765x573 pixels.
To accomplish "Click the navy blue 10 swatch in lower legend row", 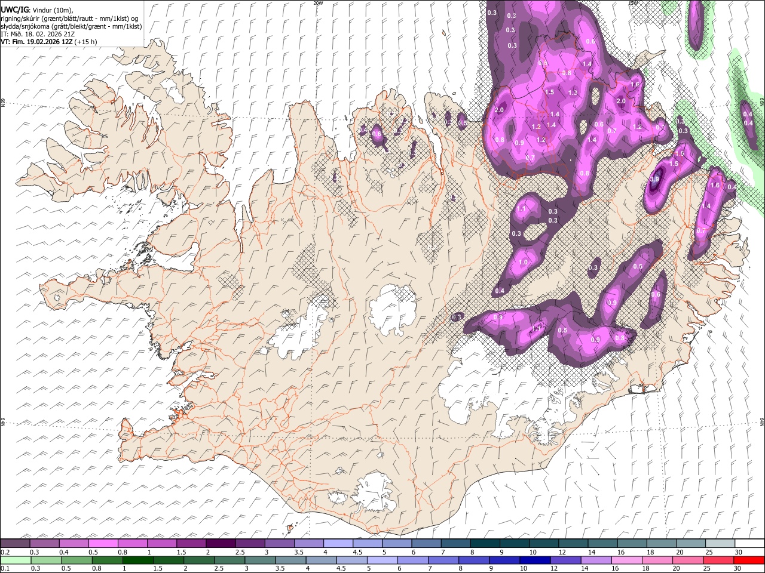I will 535,560.
